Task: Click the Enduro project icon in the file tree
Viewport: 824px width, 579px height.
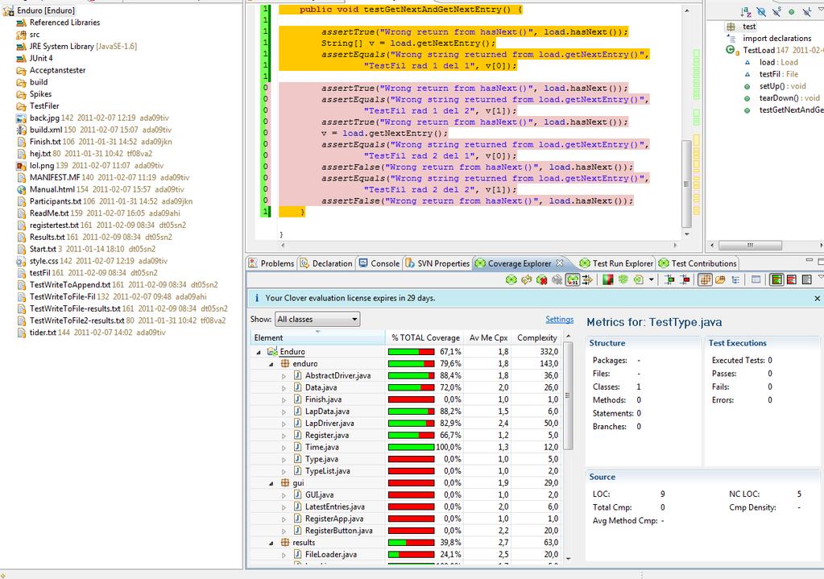Action: 8,10
